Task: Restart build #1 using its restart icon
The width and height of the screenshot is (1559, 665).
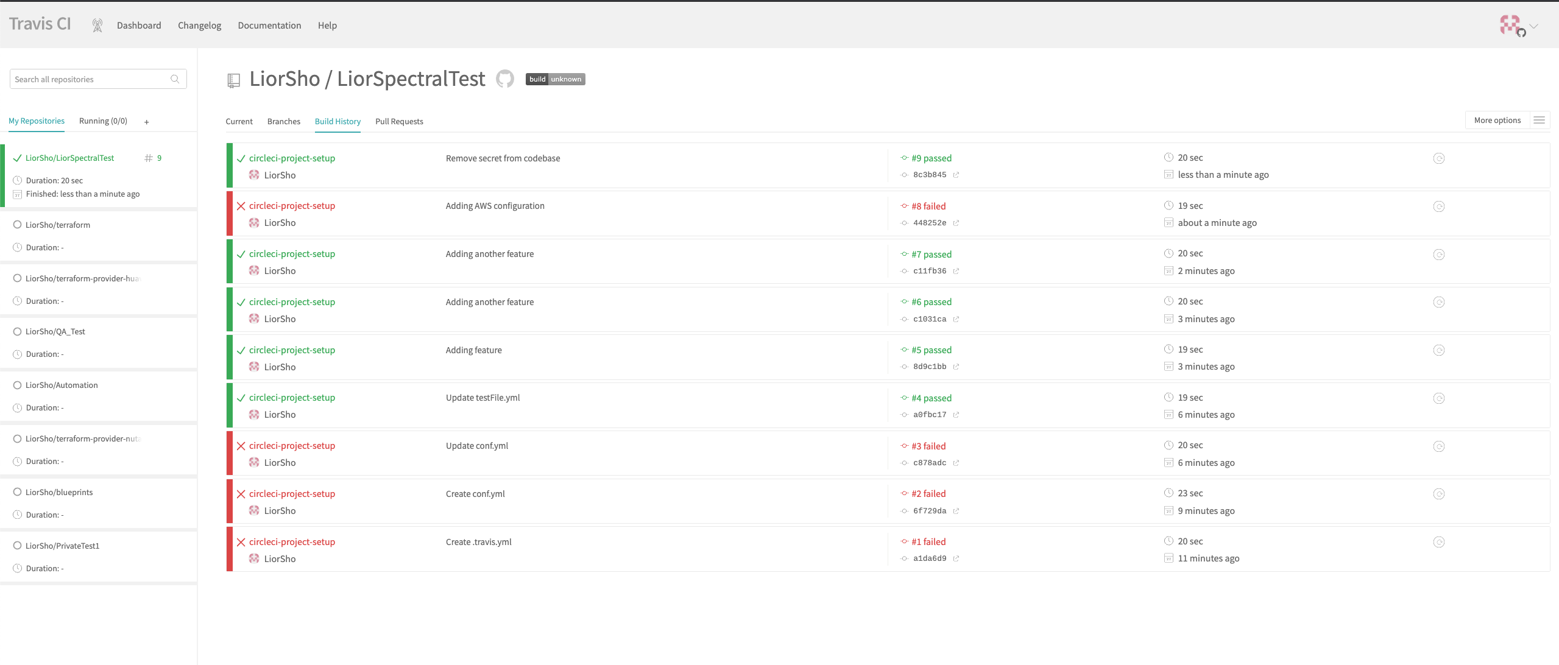Action: [1439, 542]
